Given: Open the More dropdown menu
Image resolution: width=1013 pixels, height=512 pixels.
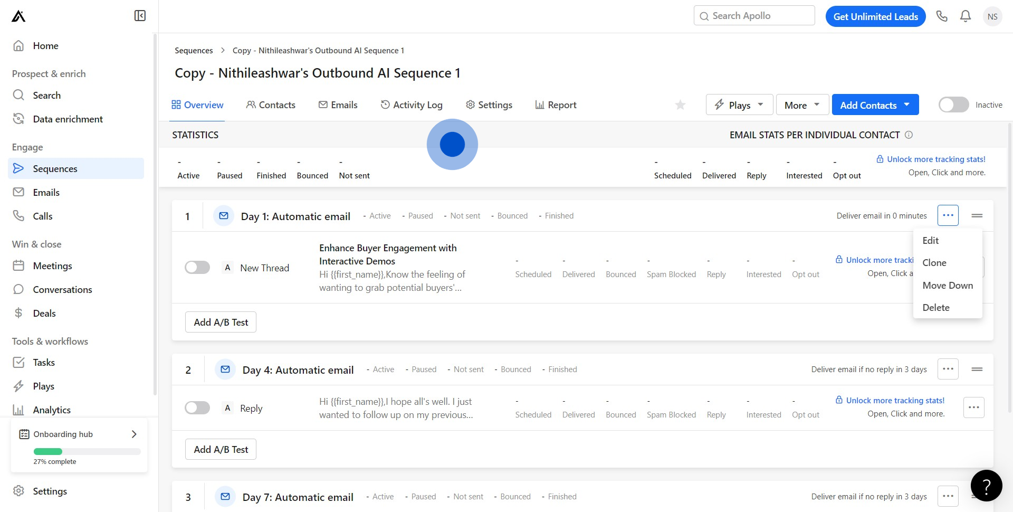Looking at the screenshot, I should 802,105.
